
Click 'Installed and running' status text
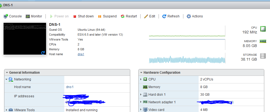(82, 110)
